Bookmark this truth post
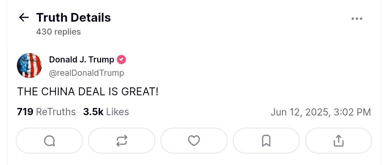This screenshot has height=165, width=390. [x=266, y=141]
